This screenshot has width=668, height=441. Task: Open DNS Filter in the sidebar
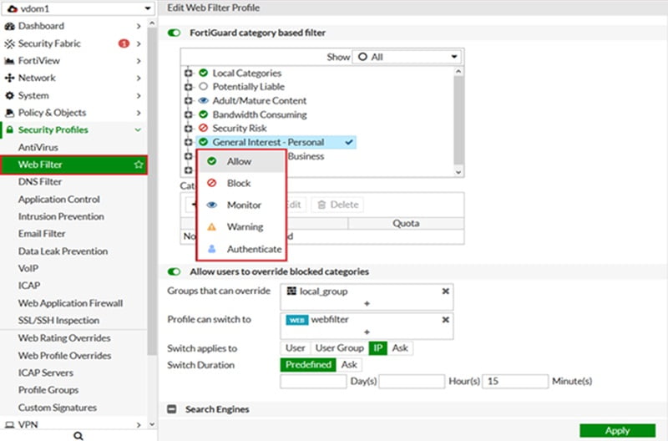point(40,182)
